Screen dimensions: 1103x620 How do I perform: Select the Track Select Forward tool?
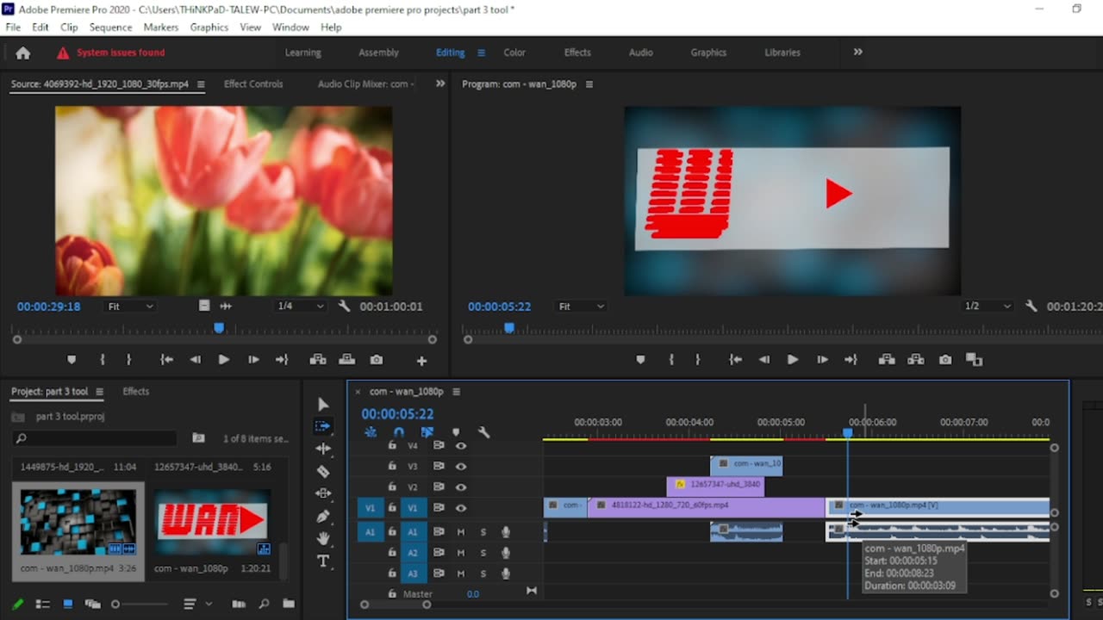click(x=323, y=426)
